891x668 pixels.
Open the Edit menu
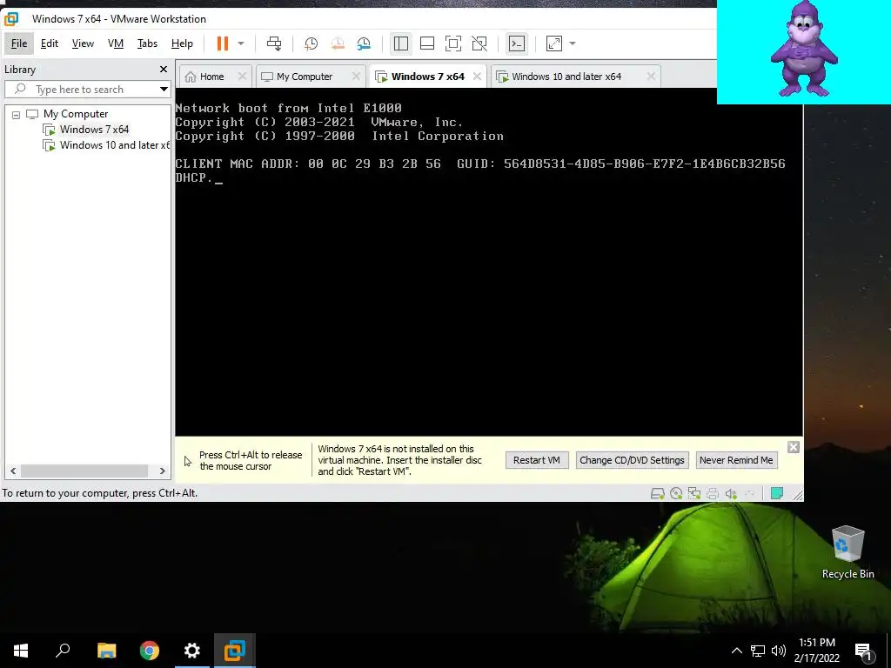pyautogui.click(x=50, y=43)
